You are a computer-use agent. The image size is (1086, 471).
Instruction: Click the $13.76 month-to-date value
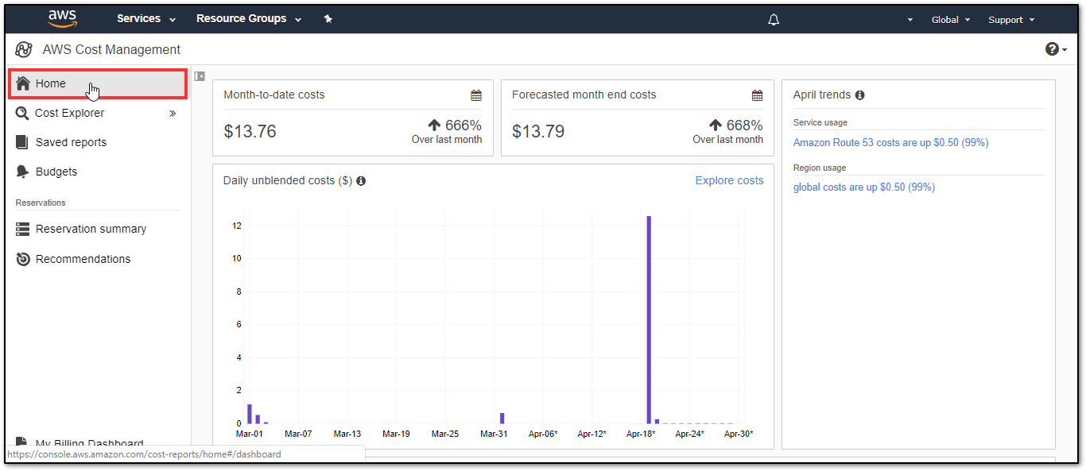pos(250,132)
